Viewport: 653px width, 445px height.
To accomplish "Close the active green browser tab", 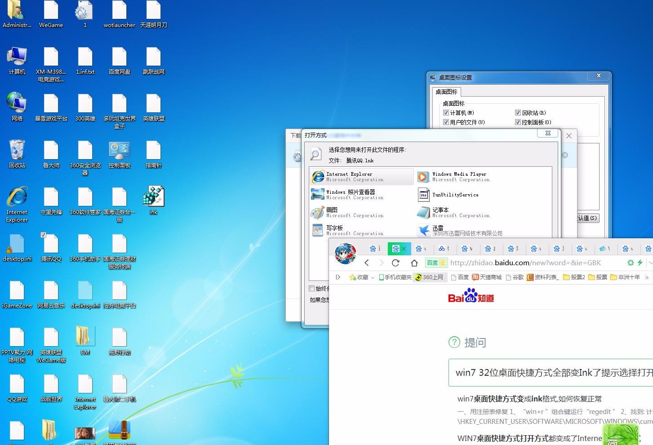I will coord(404,248).
